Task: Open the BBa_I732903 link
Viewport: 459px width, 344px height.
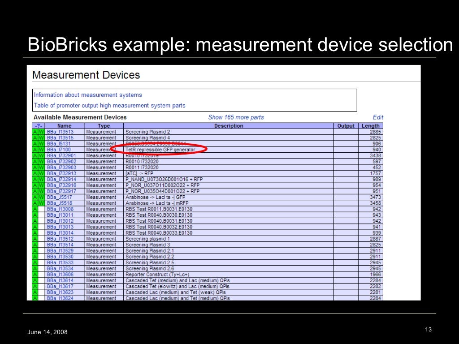Action: click(x=61, y=168)
